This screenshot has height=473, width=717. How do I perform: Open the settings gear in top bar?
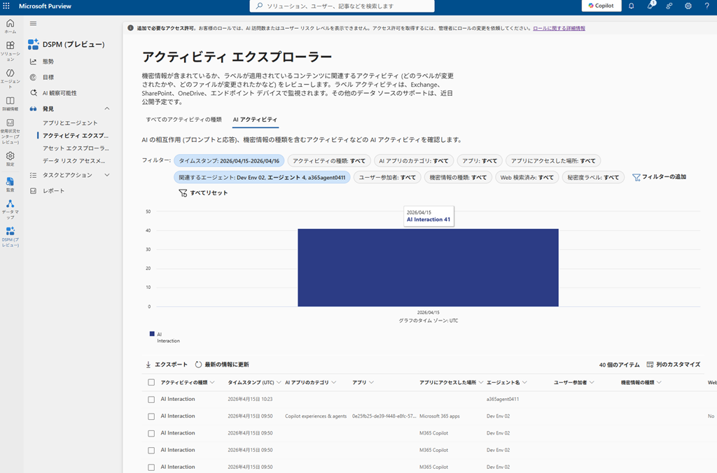pos(688,6)
